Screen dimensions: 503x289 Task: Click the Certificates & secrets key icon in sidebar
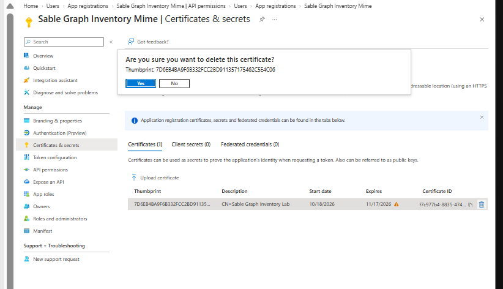click(x=27, y=145)
